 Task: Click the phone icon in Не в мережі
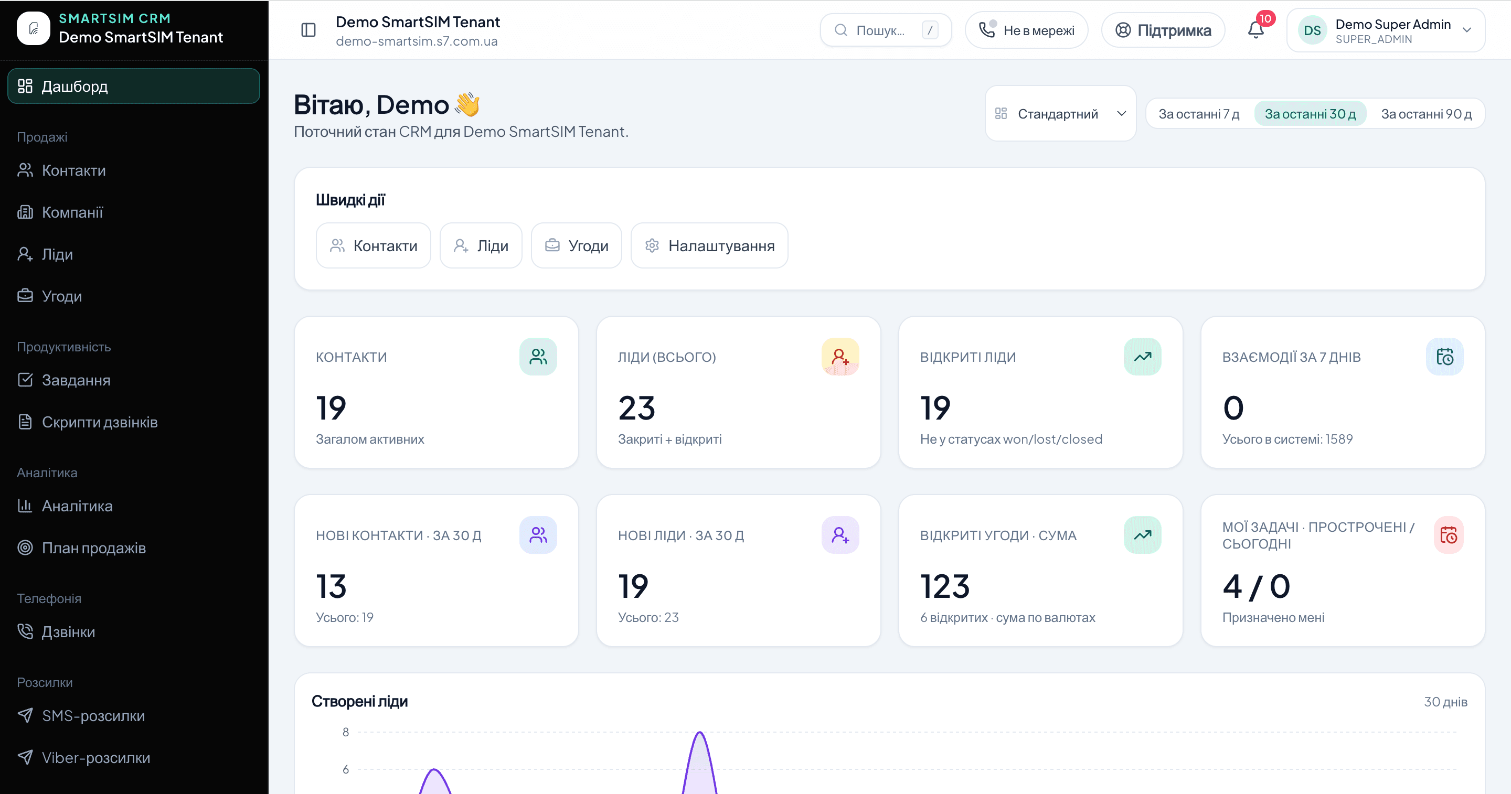pos(988,29)
